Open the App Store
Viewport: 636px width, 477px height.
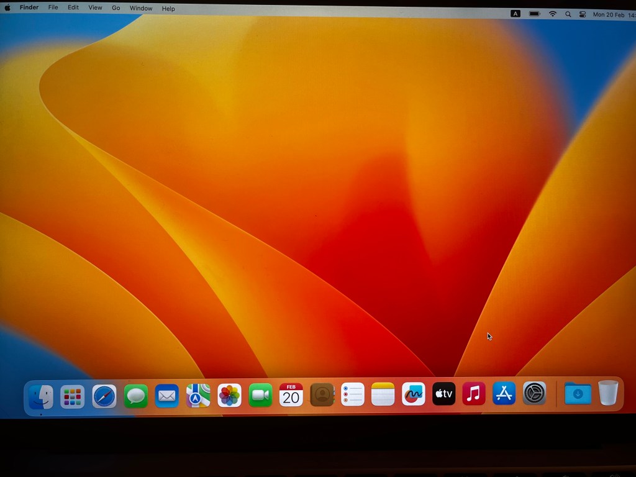coord(504,393)
